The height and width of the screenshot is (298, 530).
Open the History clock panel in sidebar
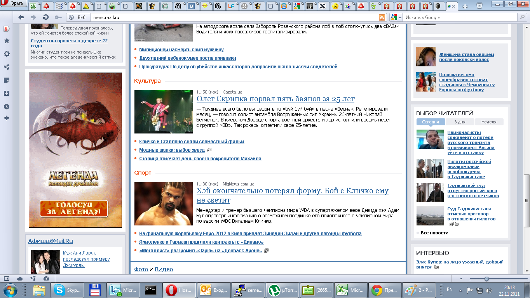point(7,106)
